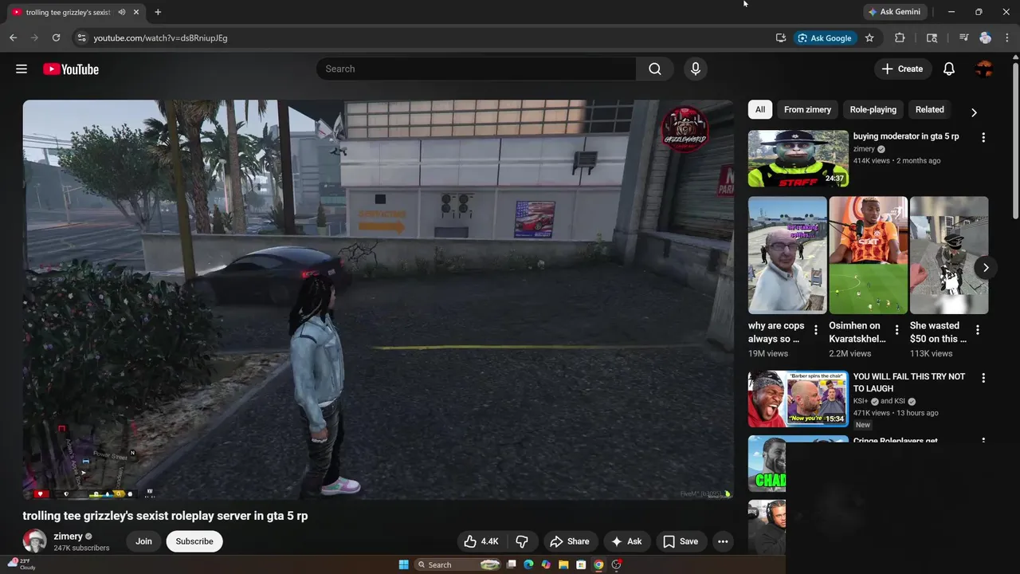Select the From zimery chip
This screenshot has height=574, width=1020.
(x=807, y=110)
